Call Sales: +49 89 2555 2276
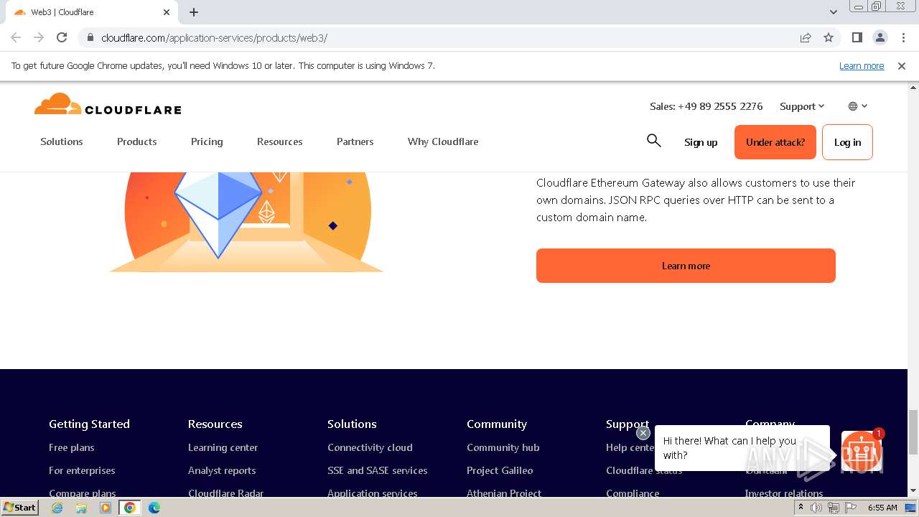The width and height of the screenshot is (919, 517). 706,106
